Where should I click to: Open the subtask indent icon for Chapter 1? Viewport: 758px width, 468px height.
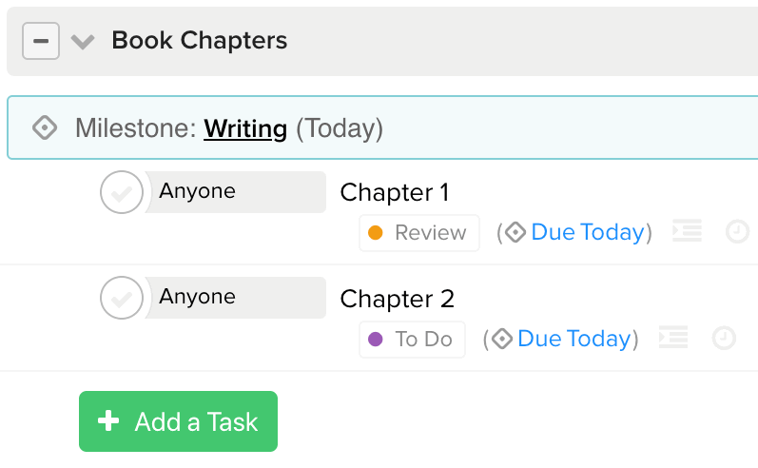coord(687,230)
